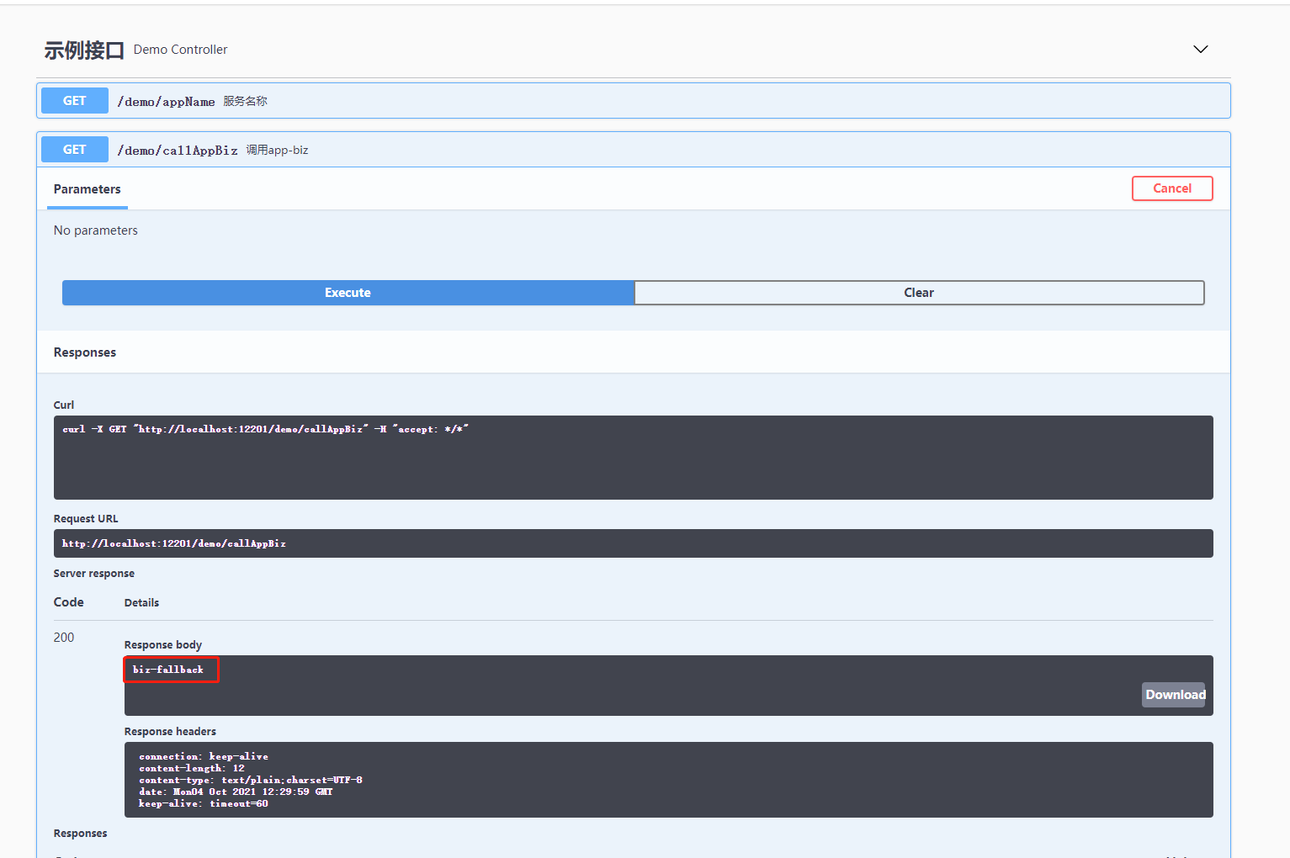Download the response body
Screen dimensions: 1290x858
coord(1174,695)
